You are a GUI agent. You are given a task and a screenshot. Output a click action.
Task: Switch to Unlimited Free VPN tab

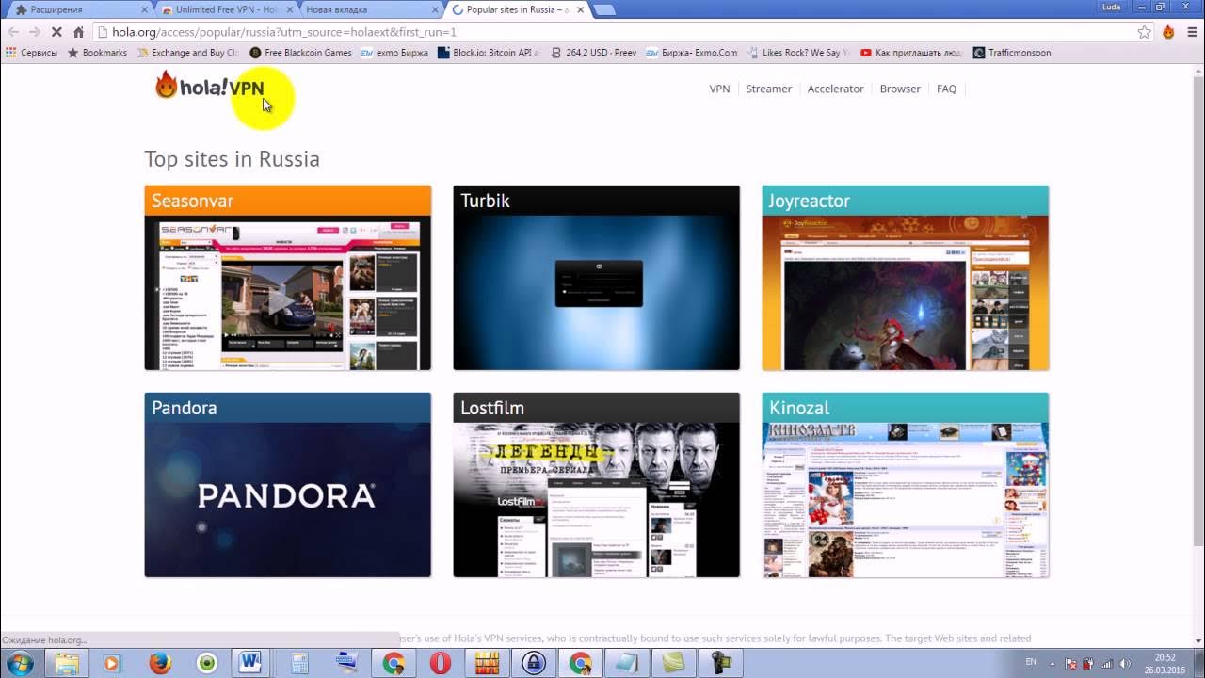pyautogui.click(x=226, y=9)
